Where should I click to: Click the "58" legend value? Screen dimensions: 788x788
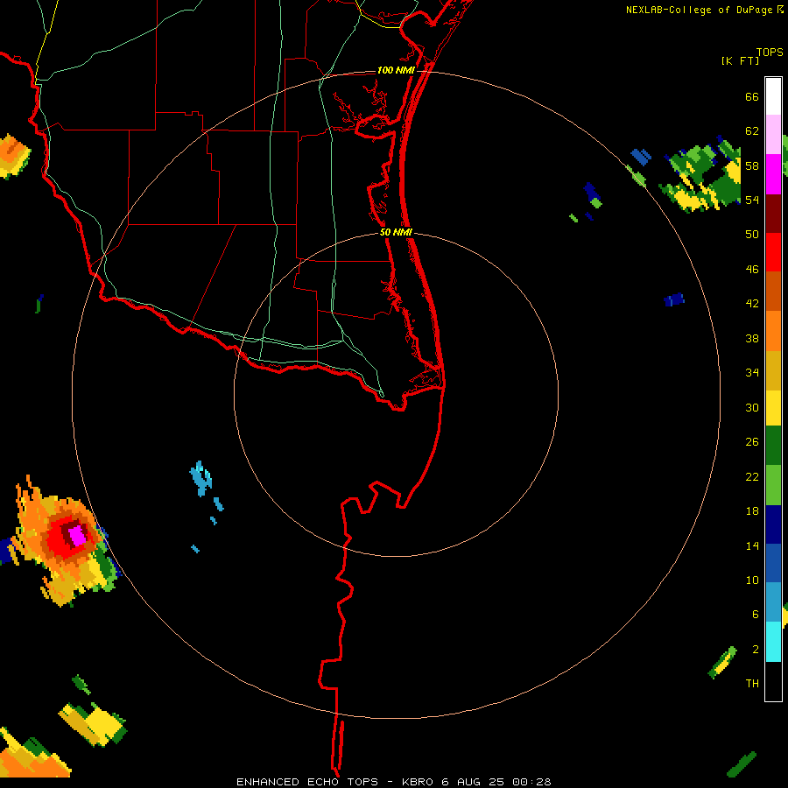pyautogui.click(x=752, y=165)
